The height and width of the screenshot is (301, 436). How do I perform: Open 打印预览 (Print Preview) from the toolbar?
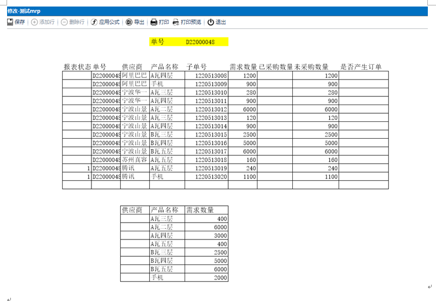point(176,22)
